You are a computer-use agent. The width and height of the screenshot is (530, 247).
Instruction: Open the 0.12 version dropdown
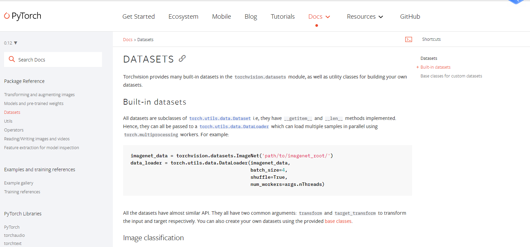pos(11,43)
